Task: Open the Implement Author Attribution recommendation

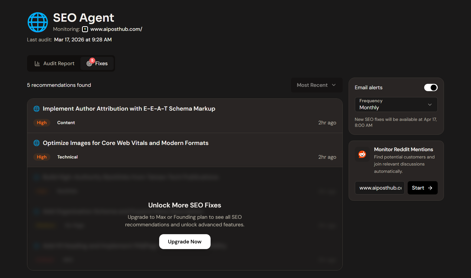Action: coord(129,109)
